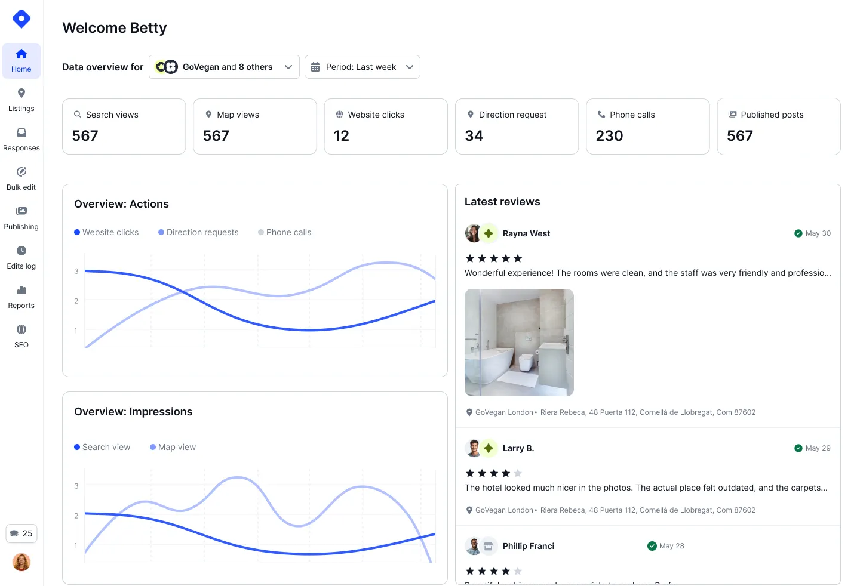Change the Period: Last week filter

coord(362,67)
